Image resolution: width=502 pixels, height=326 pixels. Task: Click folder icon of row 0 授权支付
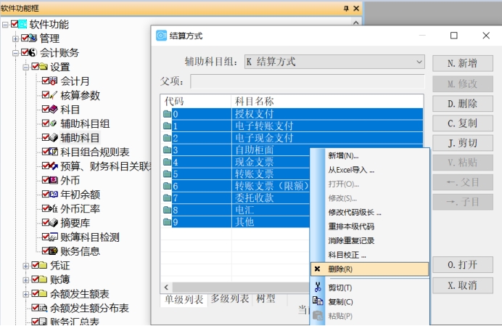[168, 115]
